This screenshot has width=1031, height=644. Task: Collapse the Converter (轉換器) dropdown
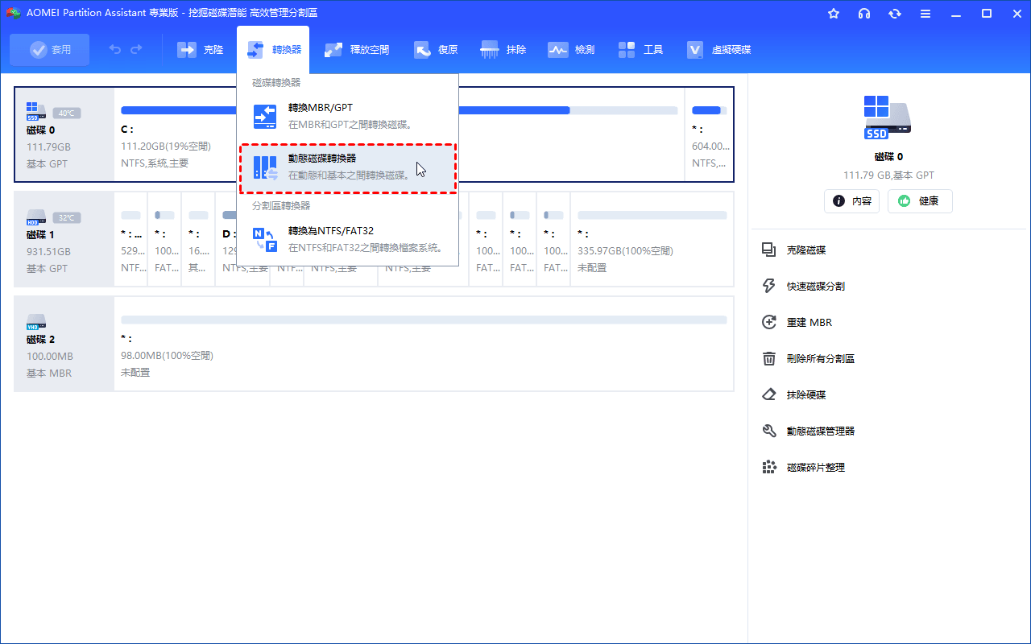[274, 50]
